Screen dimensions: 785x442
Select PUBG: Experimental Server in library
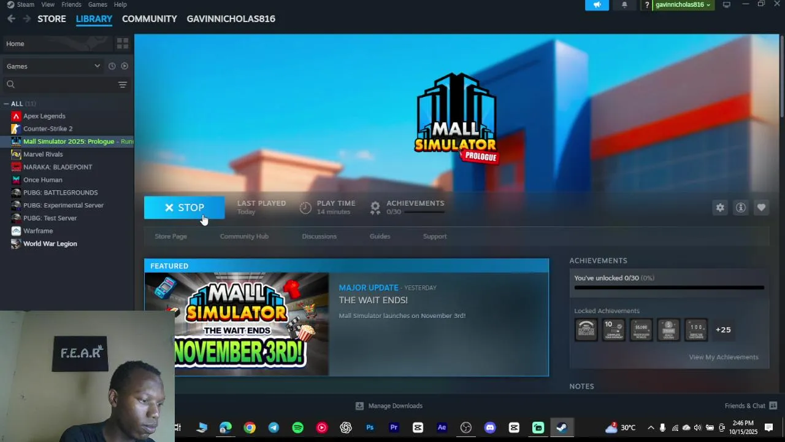point(63,205)
